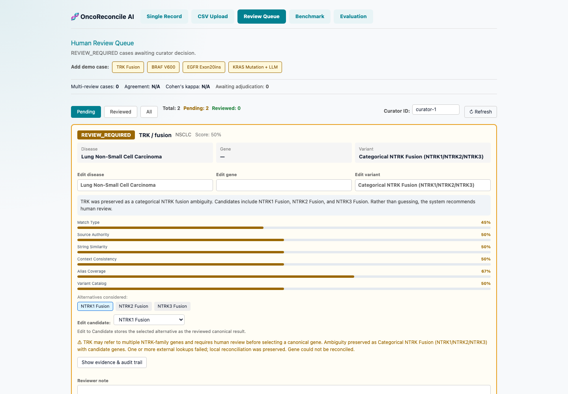
Task: Click the 'Multi-review cases: 0' stat
Action: [95, 87]
